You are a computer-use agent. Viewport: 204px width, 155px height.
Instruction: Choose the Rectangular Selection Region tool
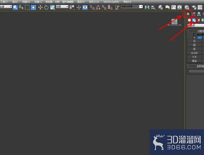pyautogui.click(x=27, y=7)
